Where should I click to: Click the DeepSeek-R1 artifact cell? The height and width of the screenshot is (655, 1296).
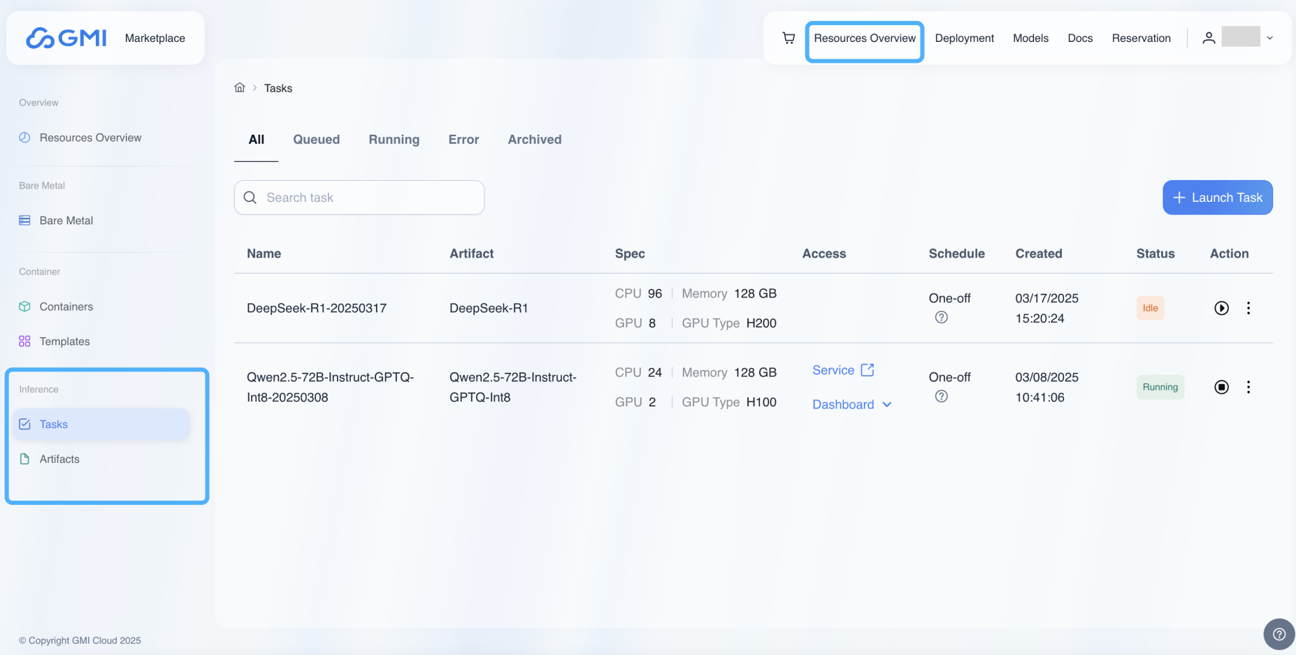click(489, 308)
